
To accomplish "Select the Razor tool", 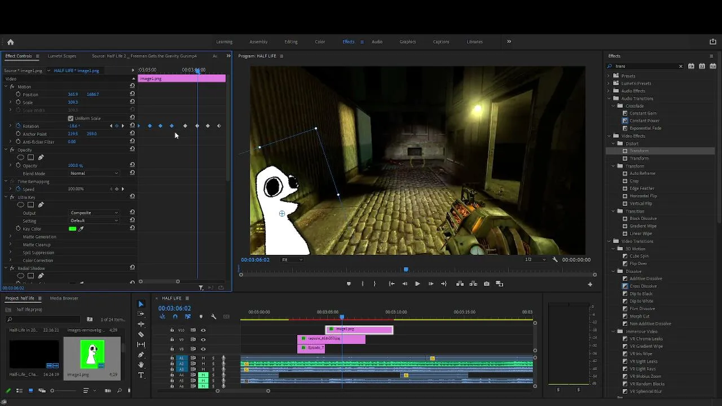I will (141, 334).
